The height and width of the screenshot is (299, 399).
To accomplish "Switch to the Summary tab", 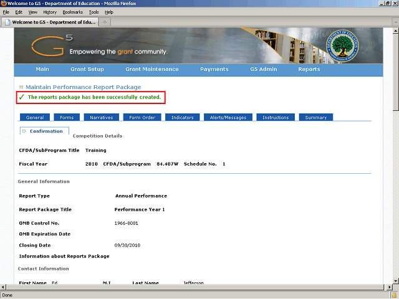I will 316,118.
